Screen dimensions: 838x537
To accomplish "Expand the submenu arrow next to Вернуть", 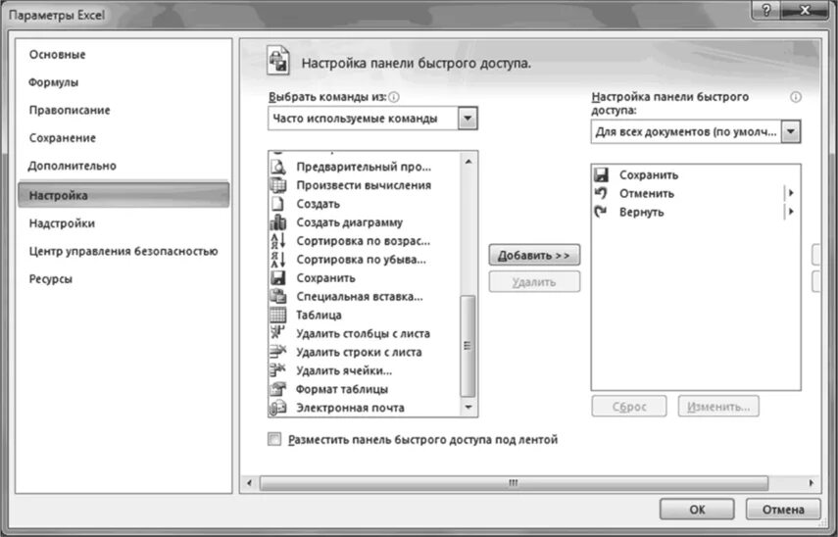I will (x=791, y=212).
